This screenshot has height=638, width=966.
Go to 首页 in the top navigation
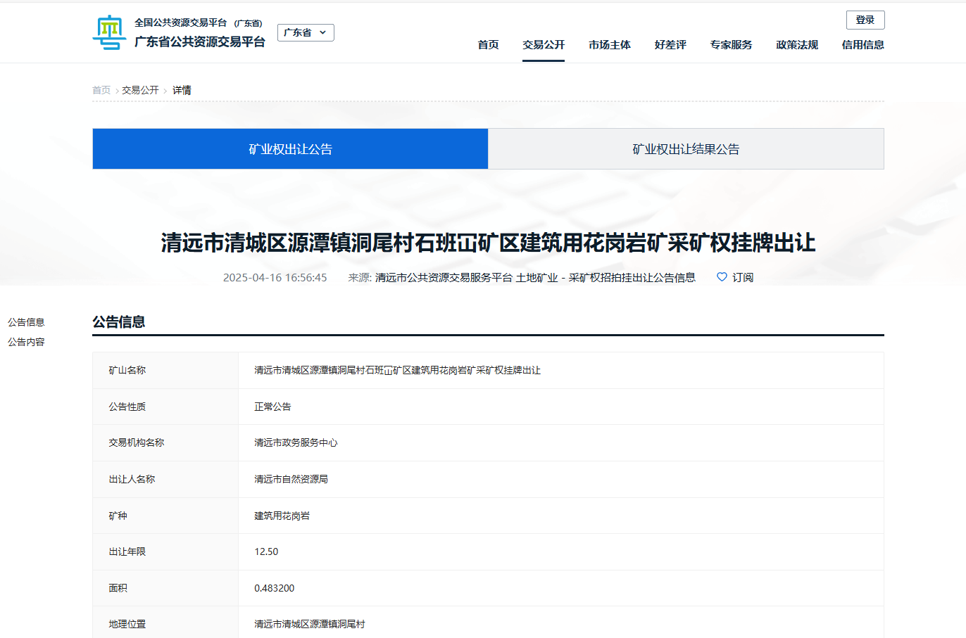pos(488,44)
